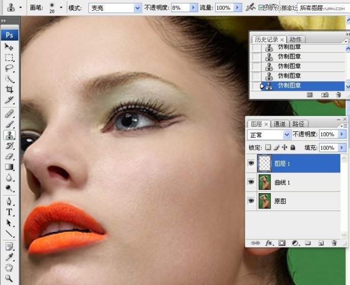
Task: Hide the 原图 layer
Action: tap(251, 201)
